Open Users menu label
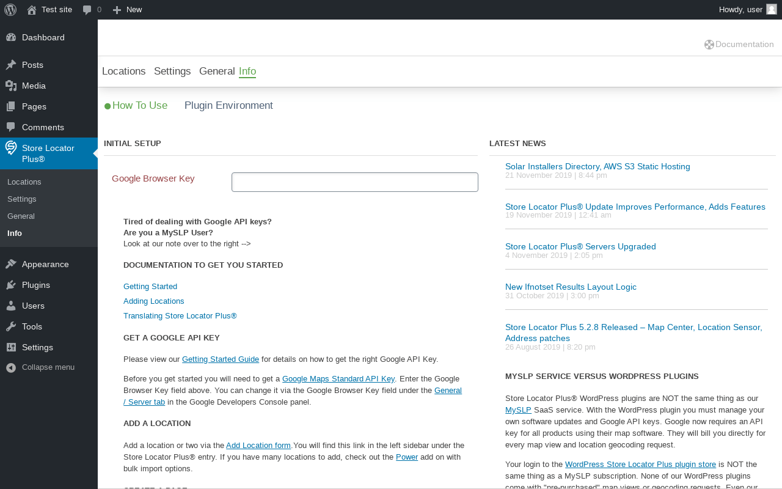The height and width of the screenshot is (489, 782). (x=33, y=306)
